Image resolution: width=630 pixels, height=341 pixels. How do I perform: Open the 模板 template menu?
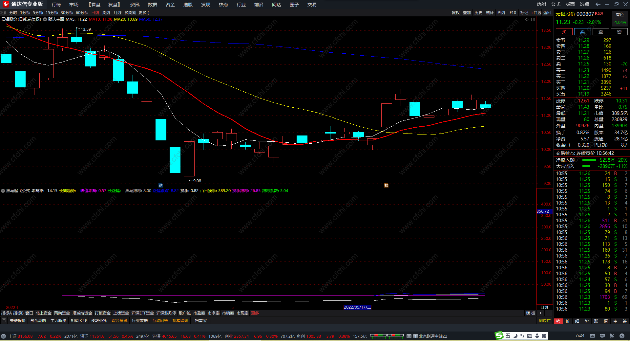[x=531, y=313]
